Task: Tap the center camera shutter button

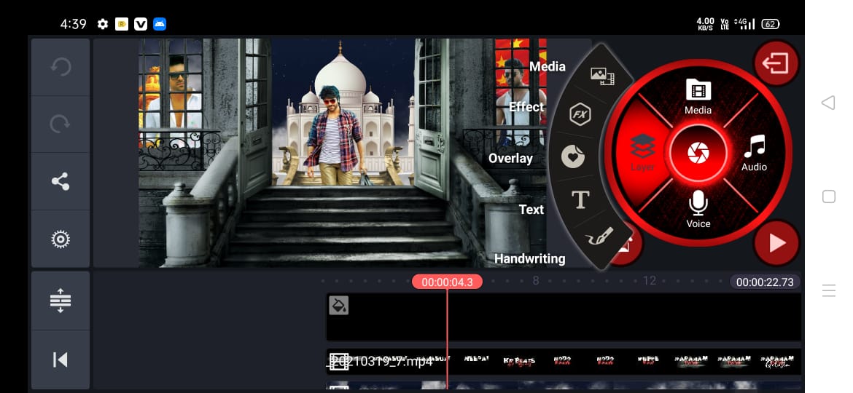Action: (x=698, y=153)
